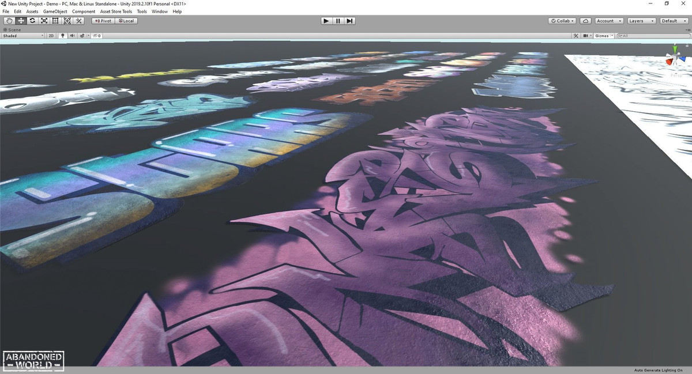Select the Move tool
Viewport: 692px width, 374px height.
[x=21, y=21]
